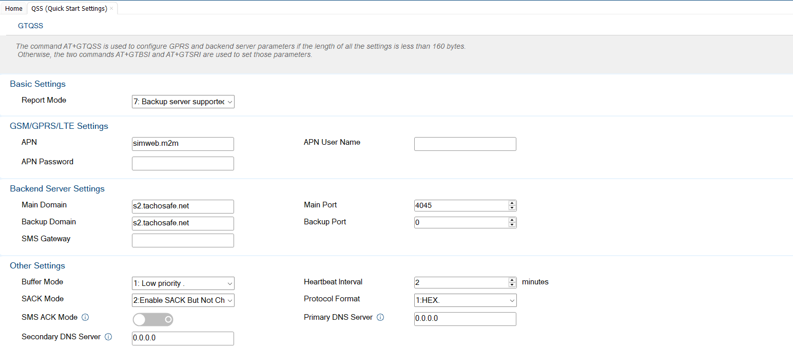The width and height of the screenshot is (793, 347).
Task: Click the Buffer Mode label
Action: click(43, 282)
